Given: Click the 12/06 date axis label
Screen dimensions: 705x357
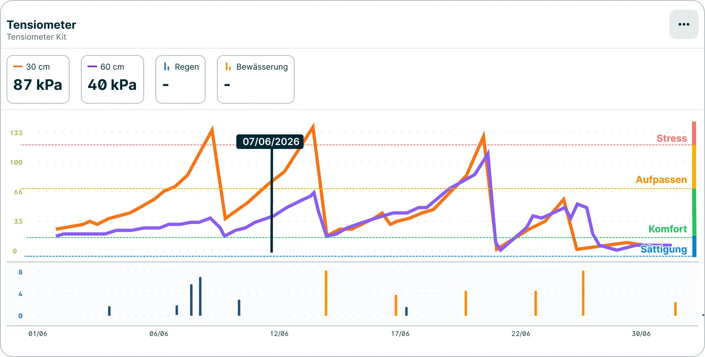Looking at the screenshot, I should [279, 334].
